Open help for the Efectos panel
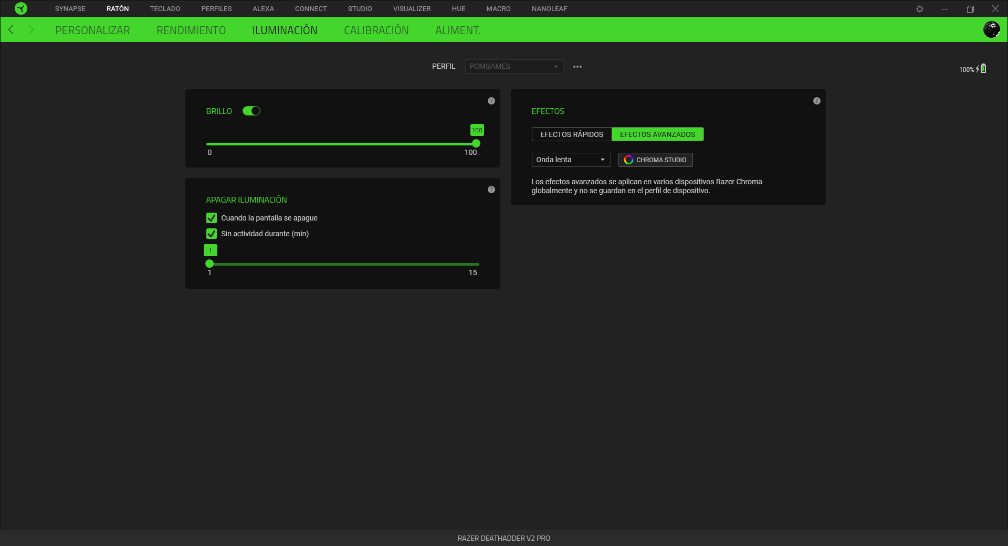The width and height of the screenshot is (1008, 546). click(x=817, y=101)
